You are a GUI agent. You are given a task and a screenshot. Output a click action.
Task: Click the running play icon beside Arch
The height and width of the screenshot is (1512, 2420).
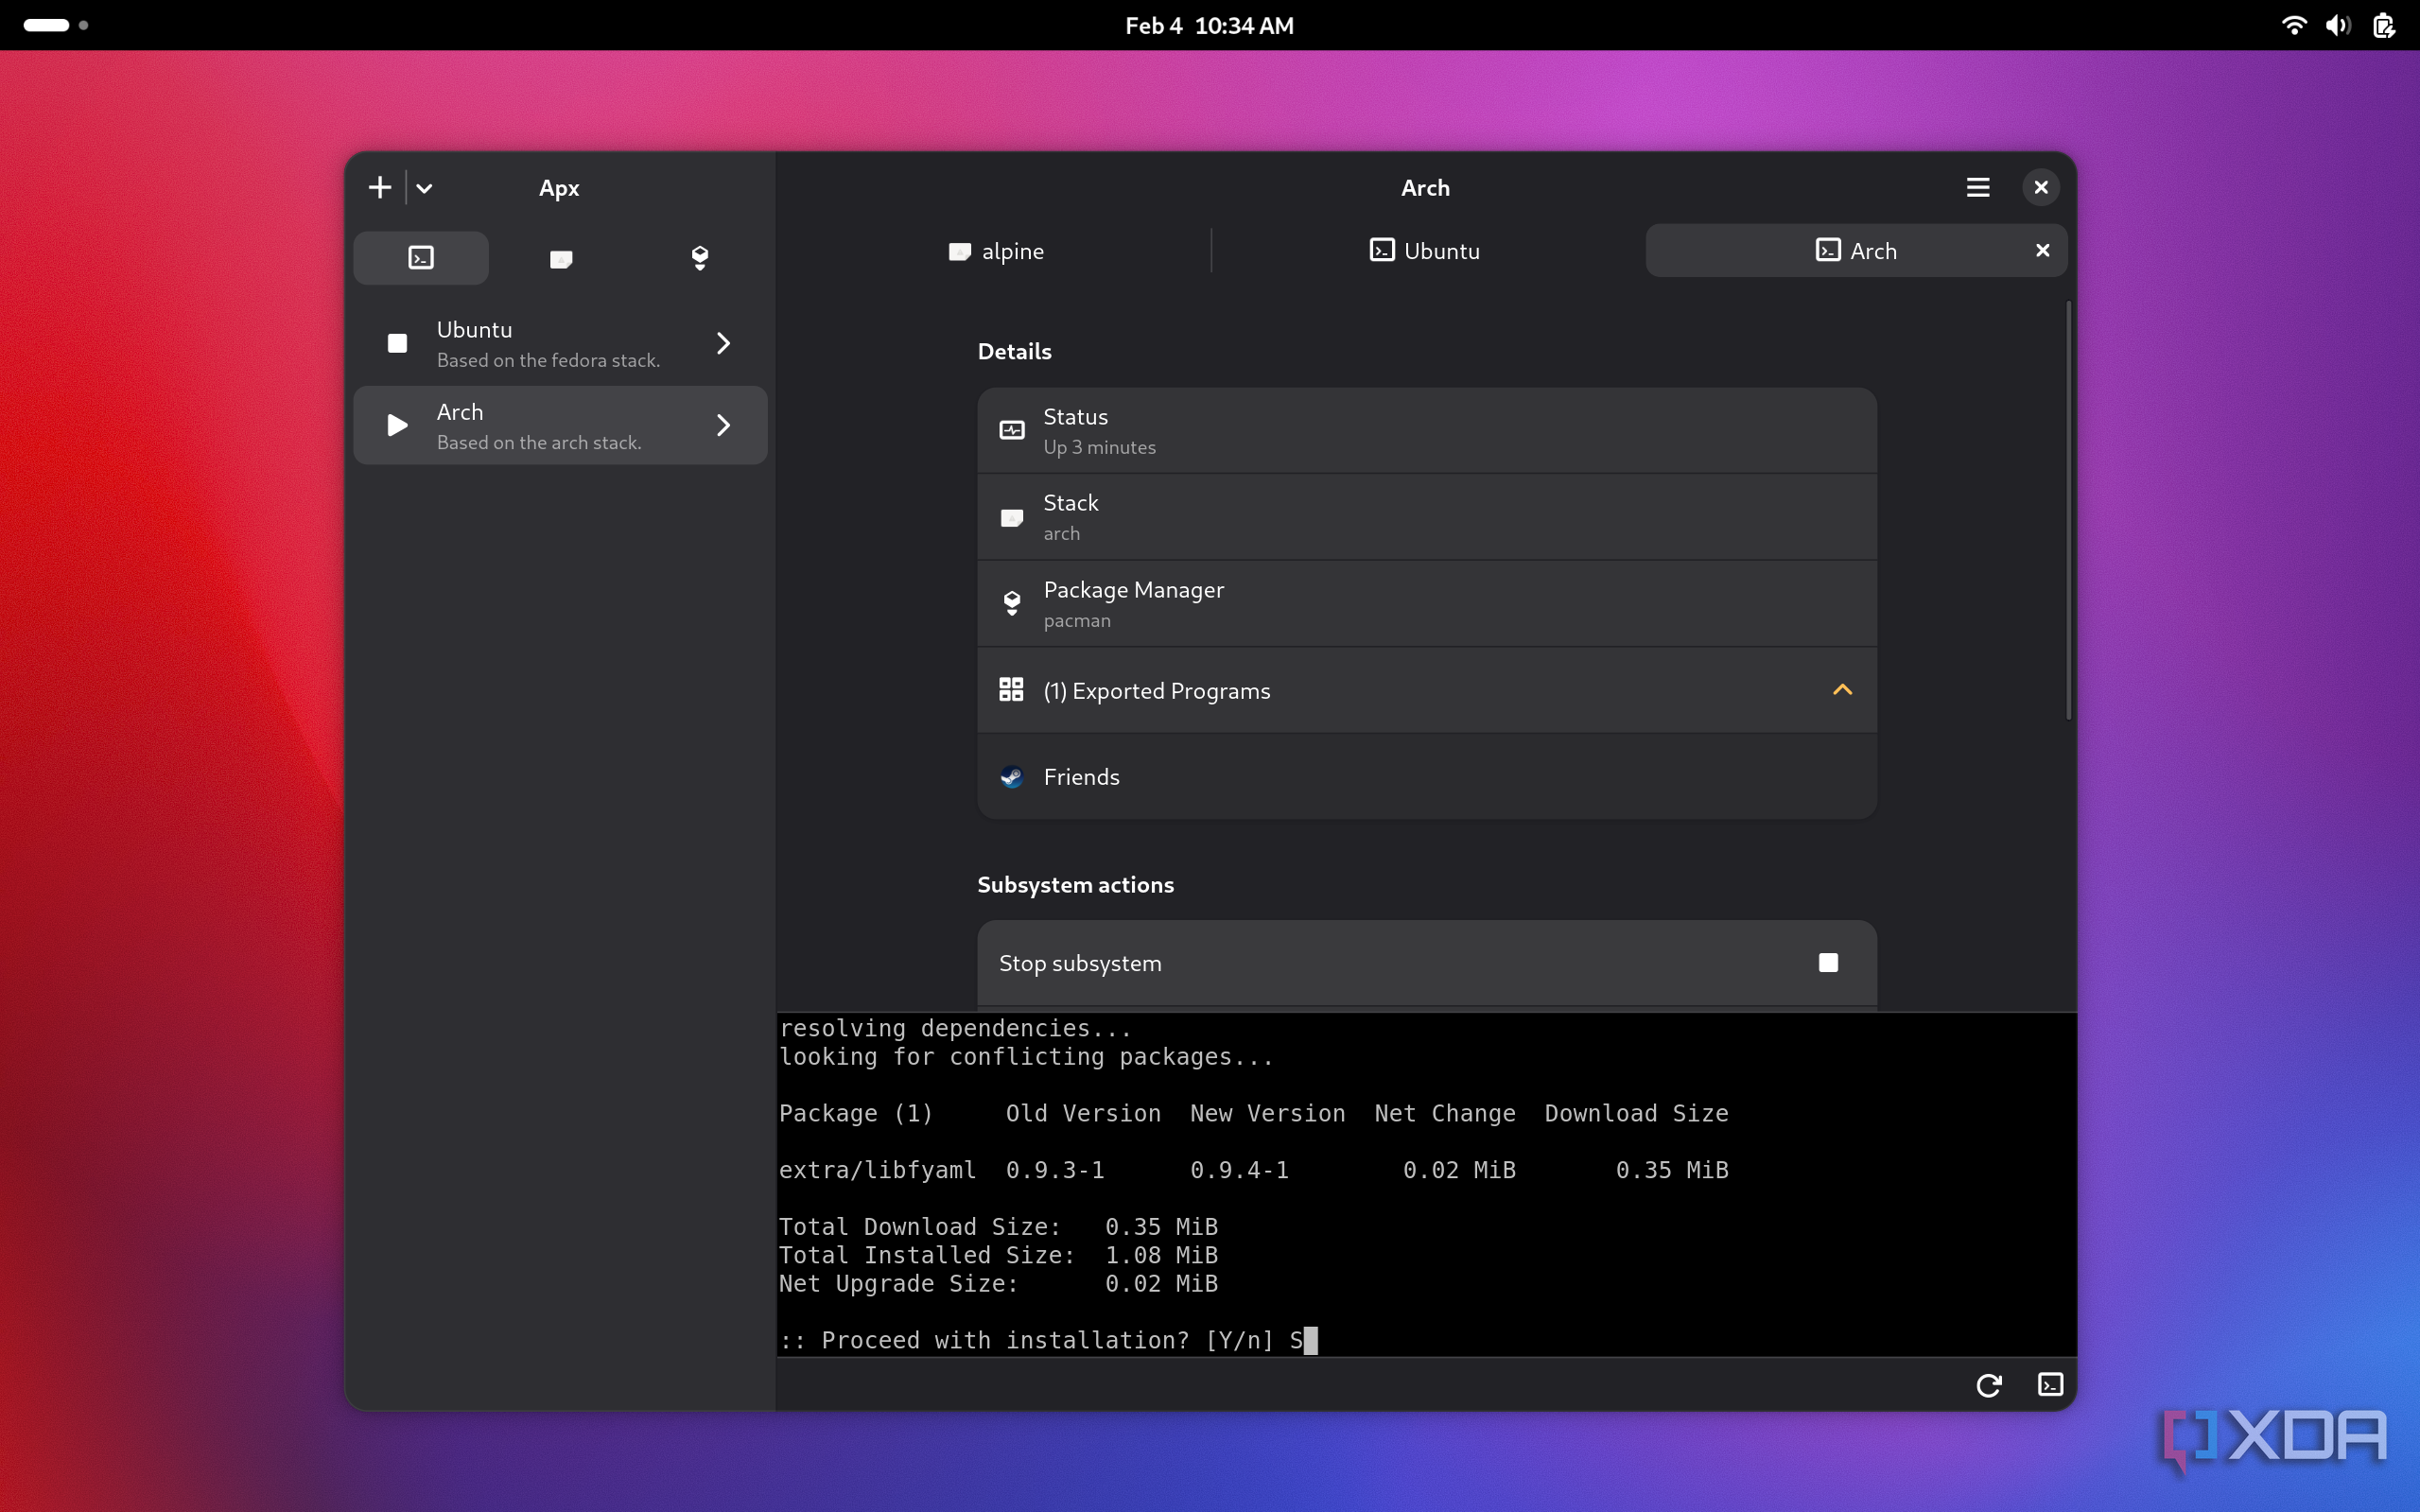397,426
